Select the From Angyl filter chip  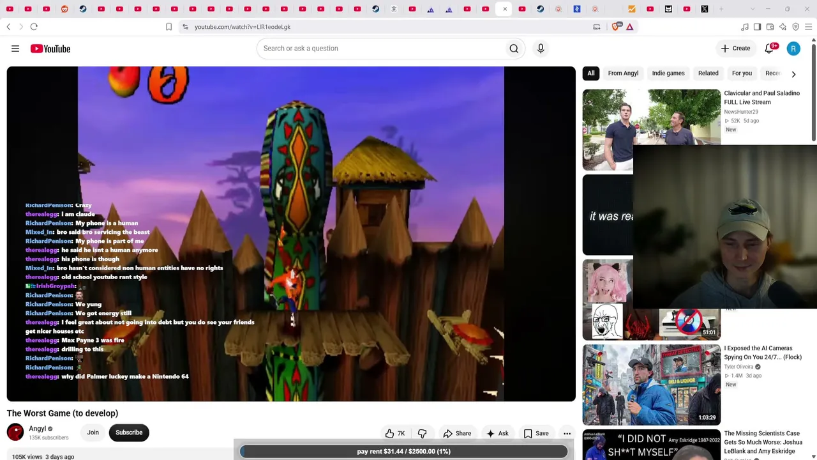[623, 73]
